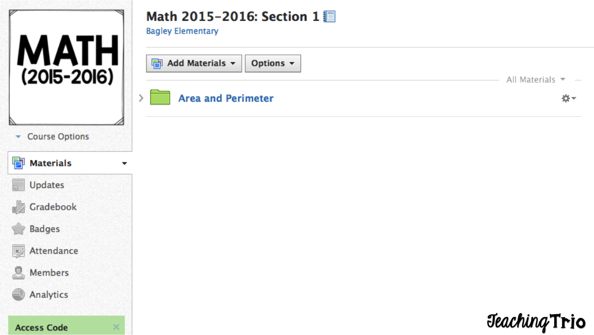594x335 pixels.
Task: Open the Area and Perimeter folder link
Action: click(226, 98)
